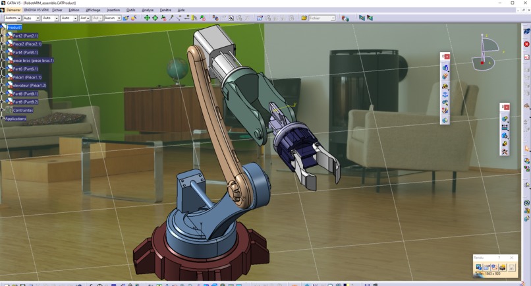Close the upper floating toolbar with red X
This screenshot has height=286, width=531.
tap(447, 57)
